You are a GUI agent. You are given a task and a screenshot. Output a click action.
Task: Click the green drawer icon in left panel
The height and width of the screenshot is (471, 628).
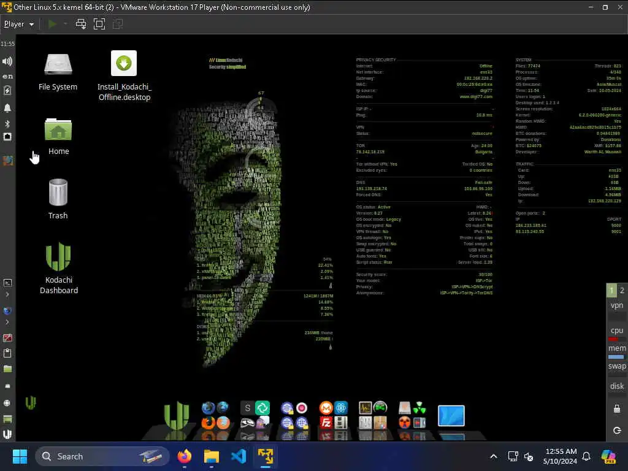7,419
